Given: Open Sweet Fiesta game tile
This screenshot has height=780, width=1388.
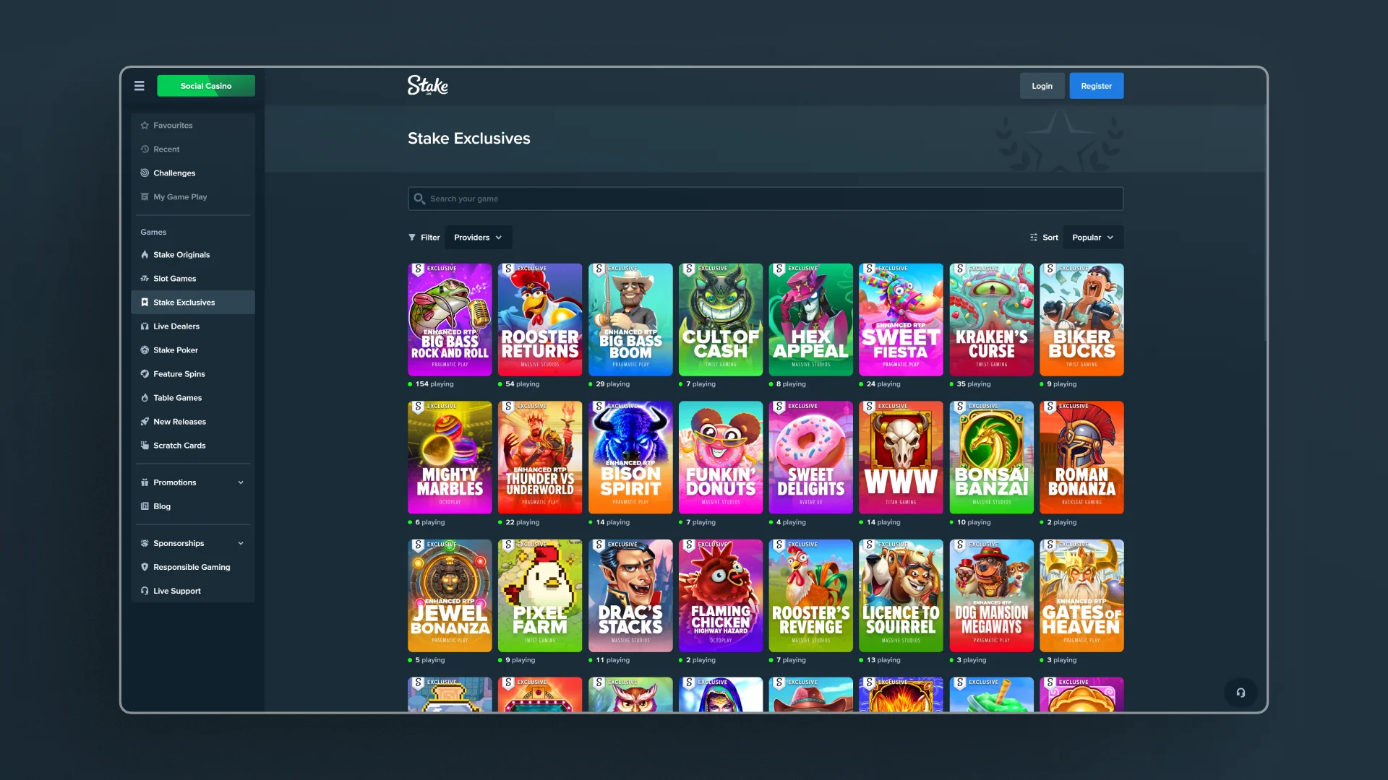Looking at the screenshot, I should click(901, 320).
